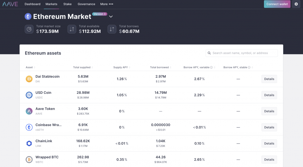Open Details for Aave Token
This screenshot has width=303, height=167.
coord(269,111)
